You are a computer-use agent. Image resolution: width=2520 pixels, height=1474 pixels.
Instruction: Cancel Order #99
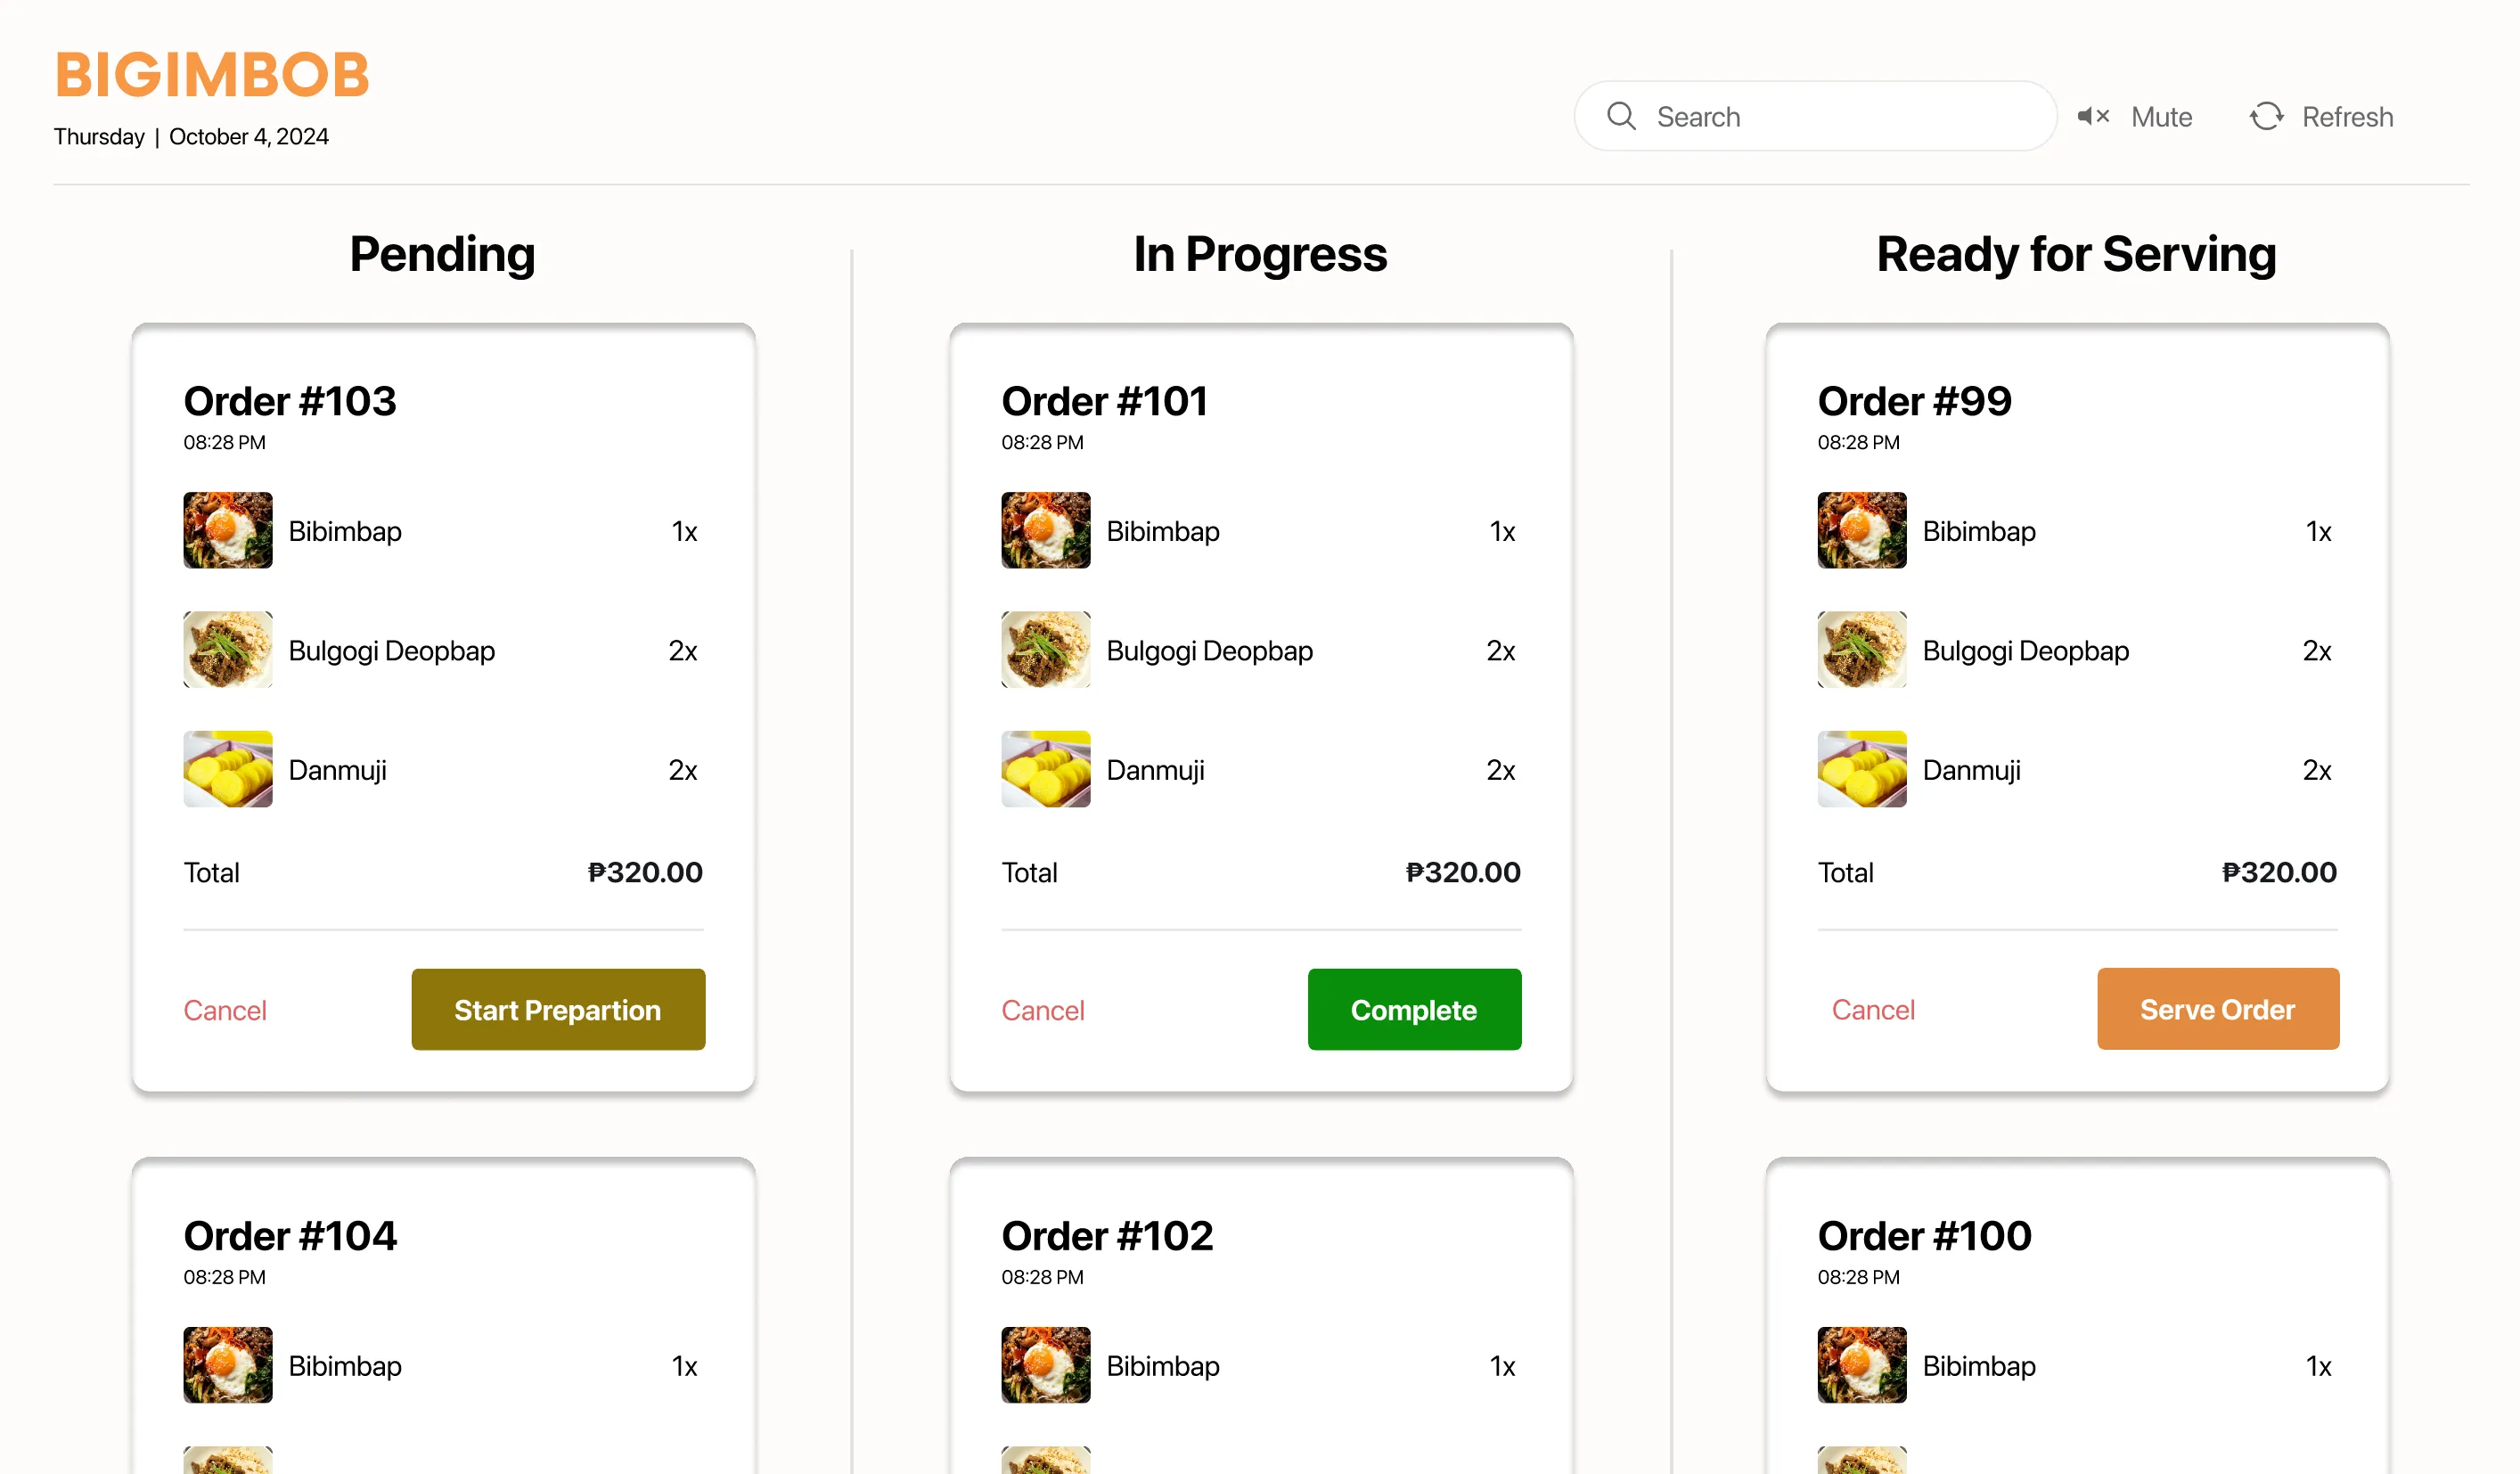tap(1873, 1009)
